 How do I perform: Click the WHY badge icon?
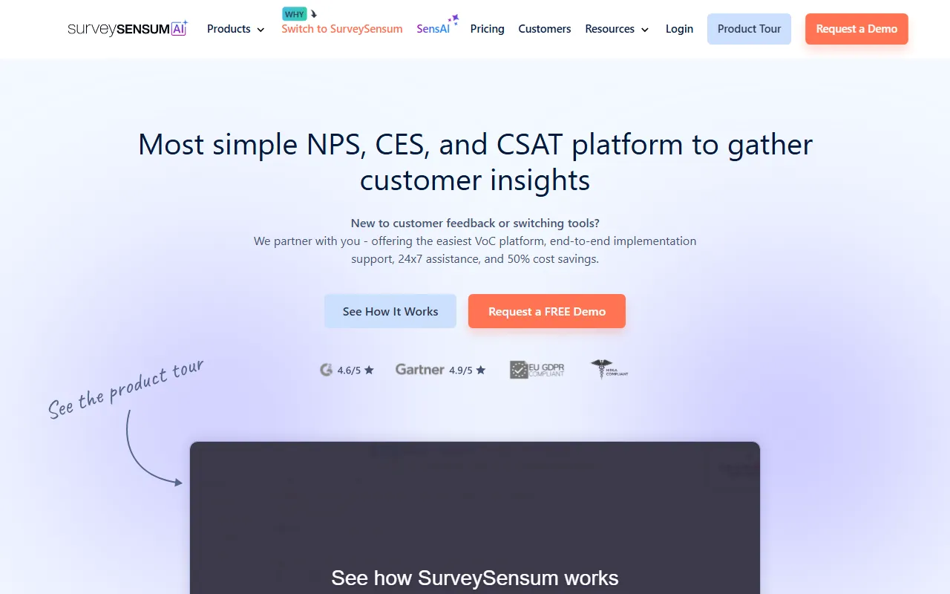295,14
